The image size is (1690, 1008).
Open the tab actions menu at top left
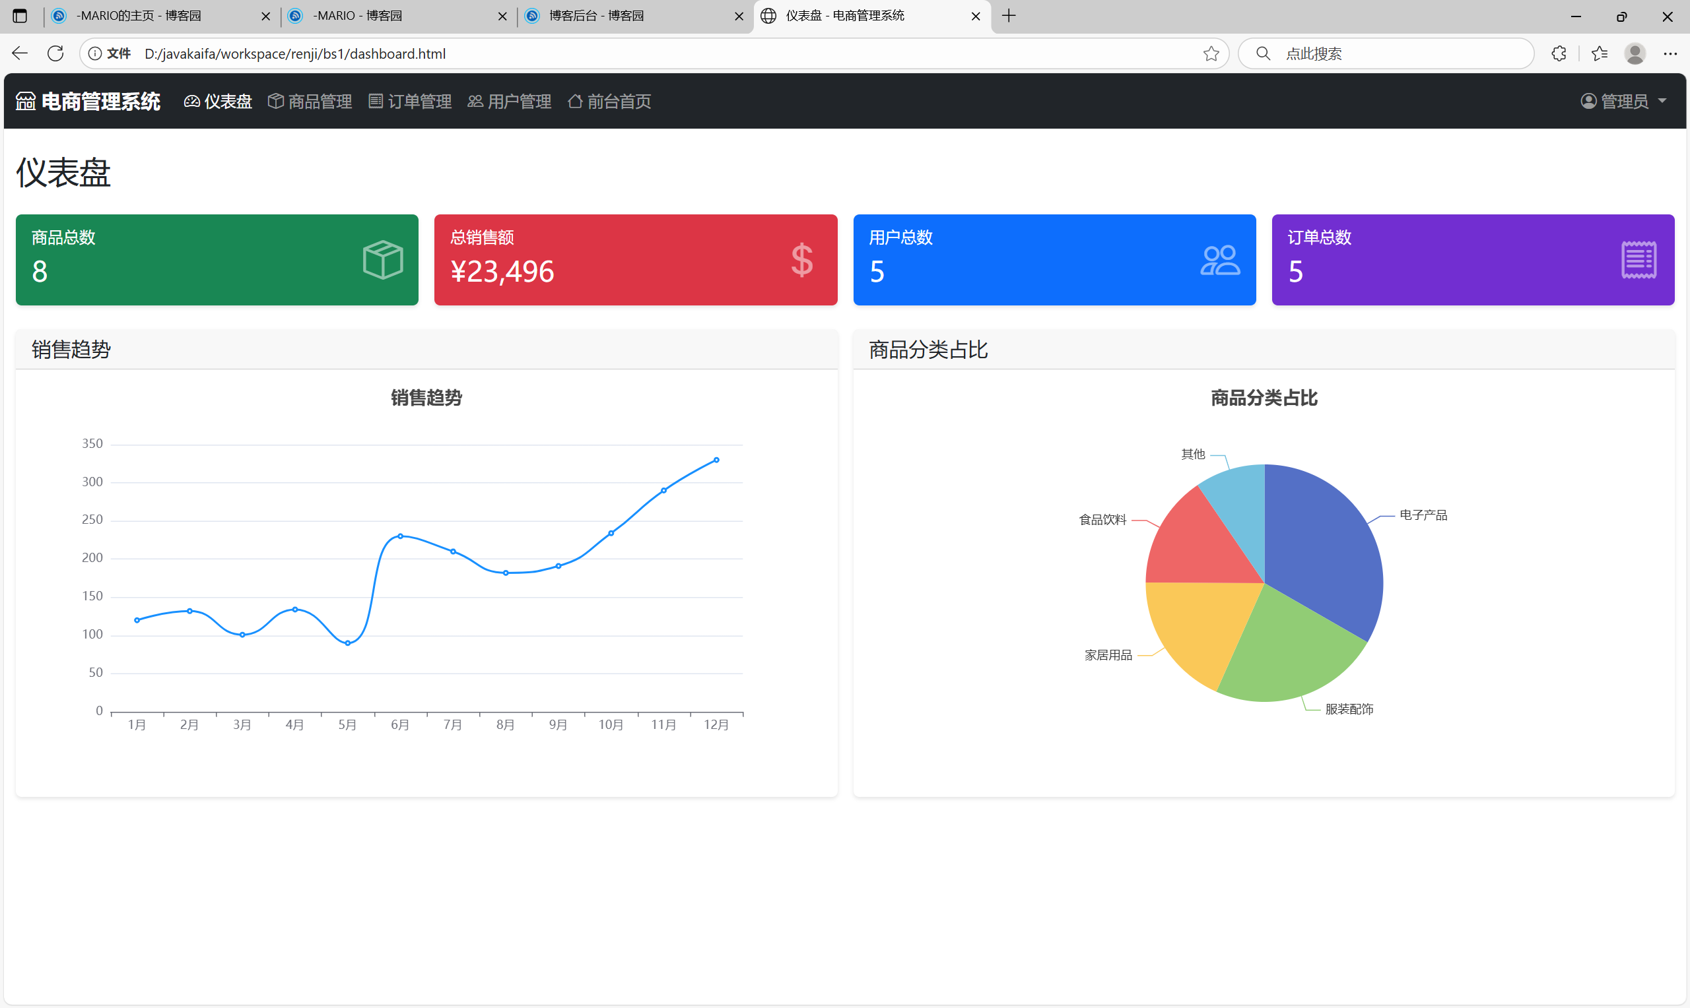tap(20, 16)
